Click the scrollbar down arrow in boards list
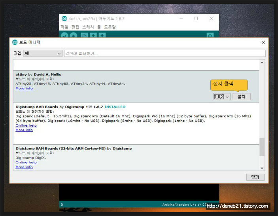 (262, 168)
